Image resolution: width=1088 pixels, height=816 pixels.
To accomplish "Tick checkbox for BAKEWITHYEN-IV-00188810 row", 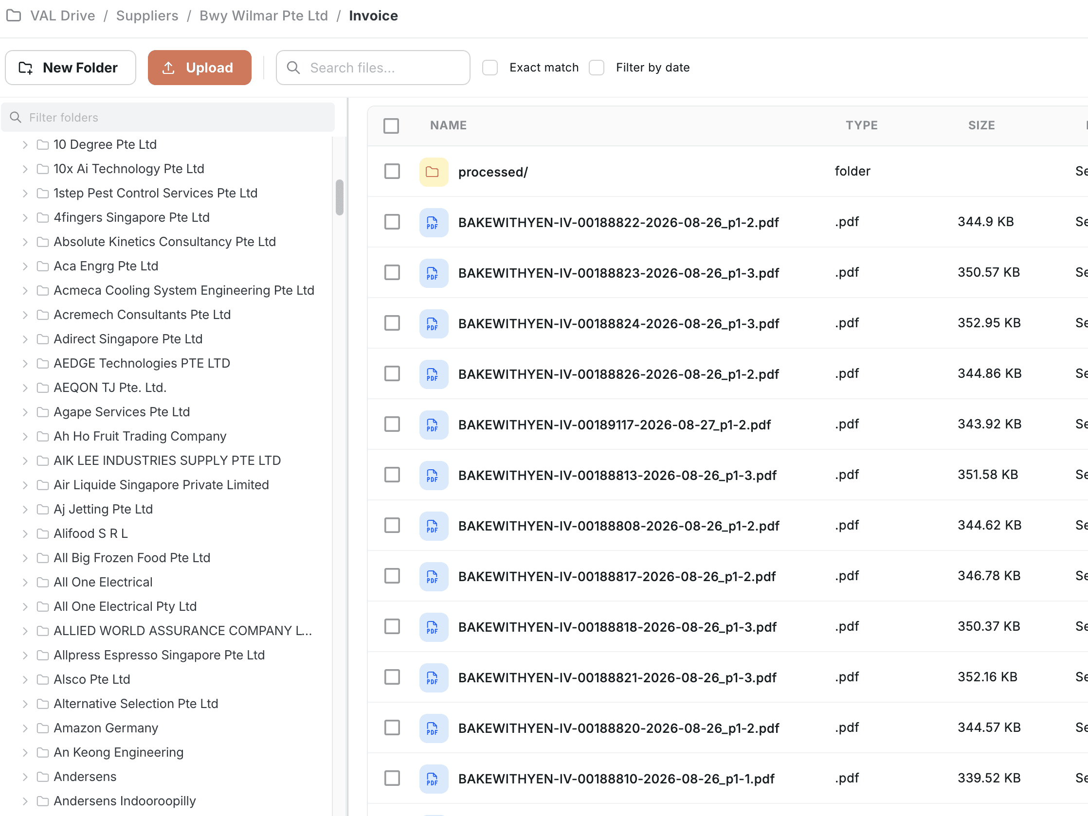I will click(x=392, y=779).
